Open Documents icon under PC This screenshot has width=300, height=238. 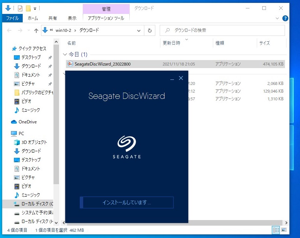pyautogui.click(x=17, y=168)
